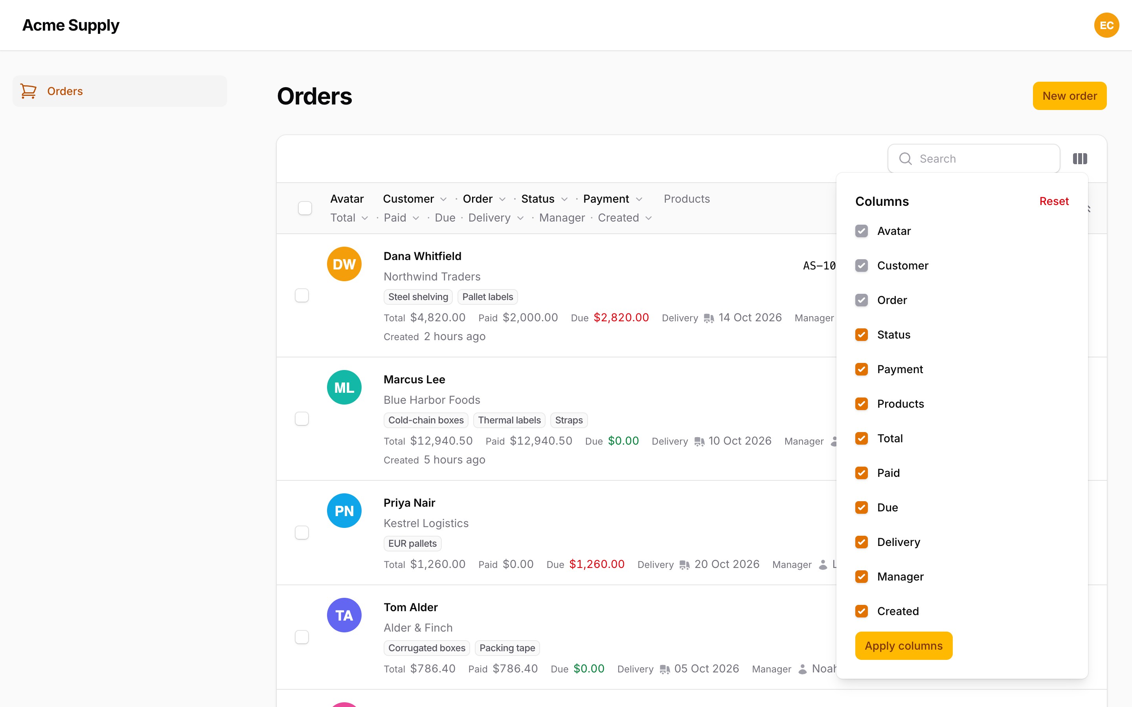Sort by the Status column header
Screen dimensions: 1132x707
coord(544,199)
